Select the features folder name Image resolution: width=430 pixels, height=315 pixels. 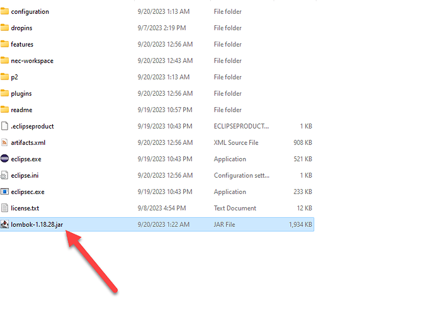point(22,44)
